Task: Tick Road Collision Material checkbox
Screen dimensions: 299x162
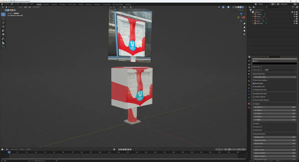Action: point(254,100)
